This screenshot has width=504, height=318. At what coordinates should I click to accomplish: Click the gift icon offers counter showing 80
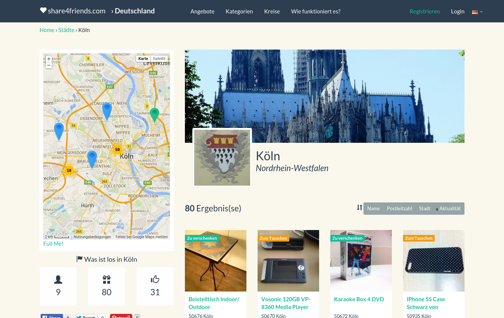[107, 286]
